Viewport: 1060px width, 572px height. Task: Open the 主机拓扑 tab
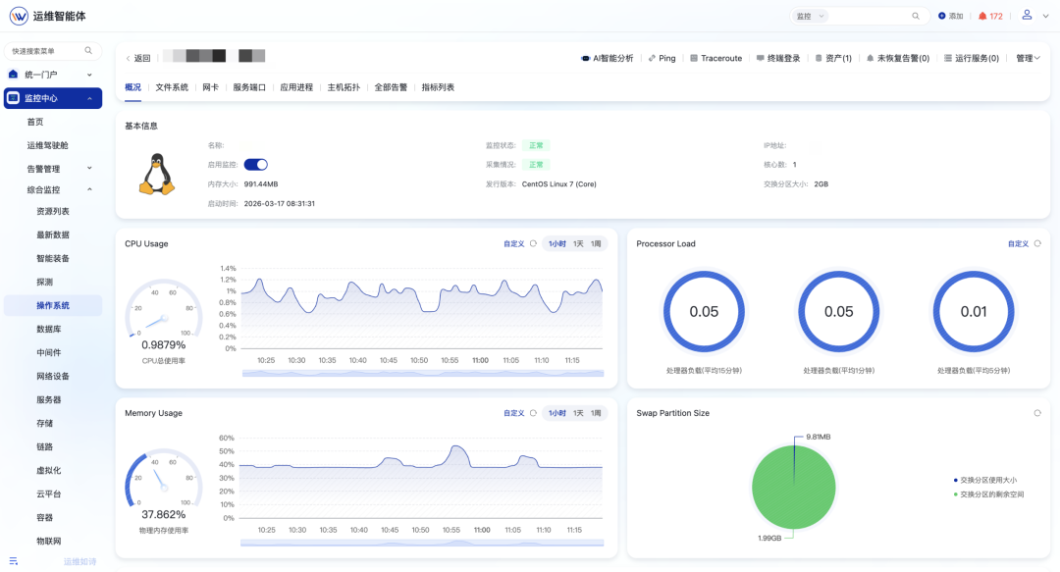click(x=344, y=87)
